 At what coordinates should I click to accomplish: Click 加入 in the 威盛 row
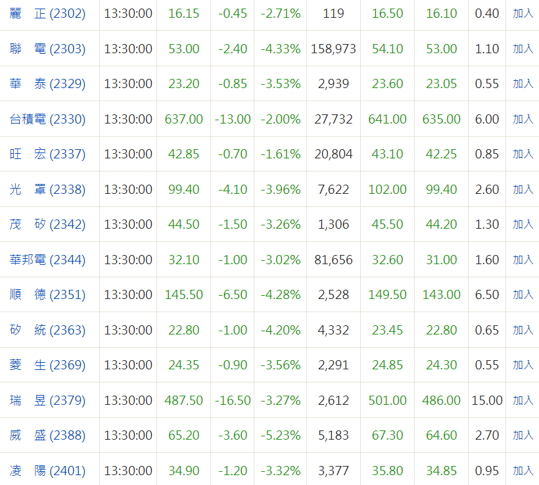[523, 435]
